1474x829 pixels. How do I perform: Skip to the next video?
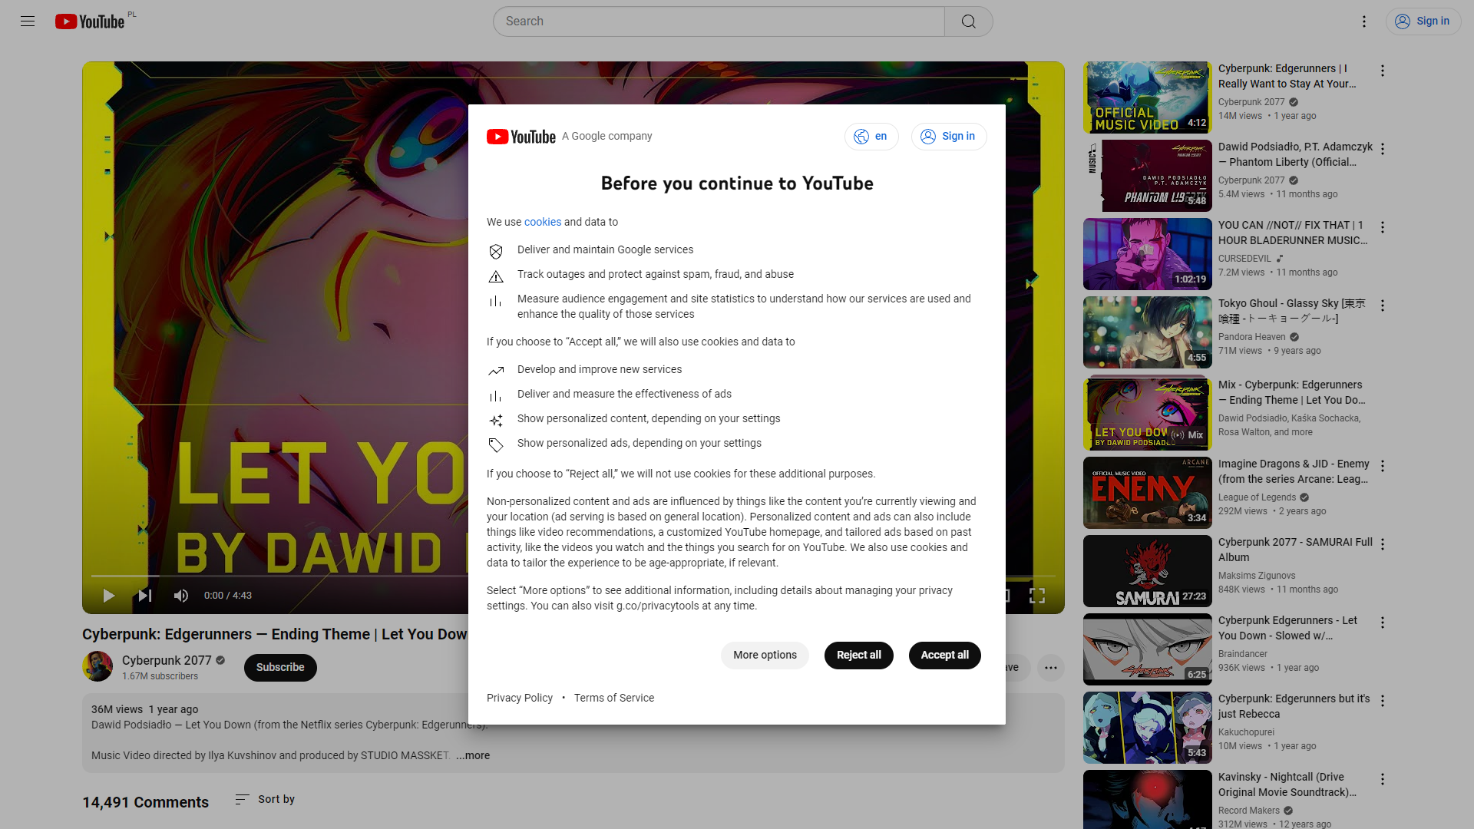coord(144,596)
